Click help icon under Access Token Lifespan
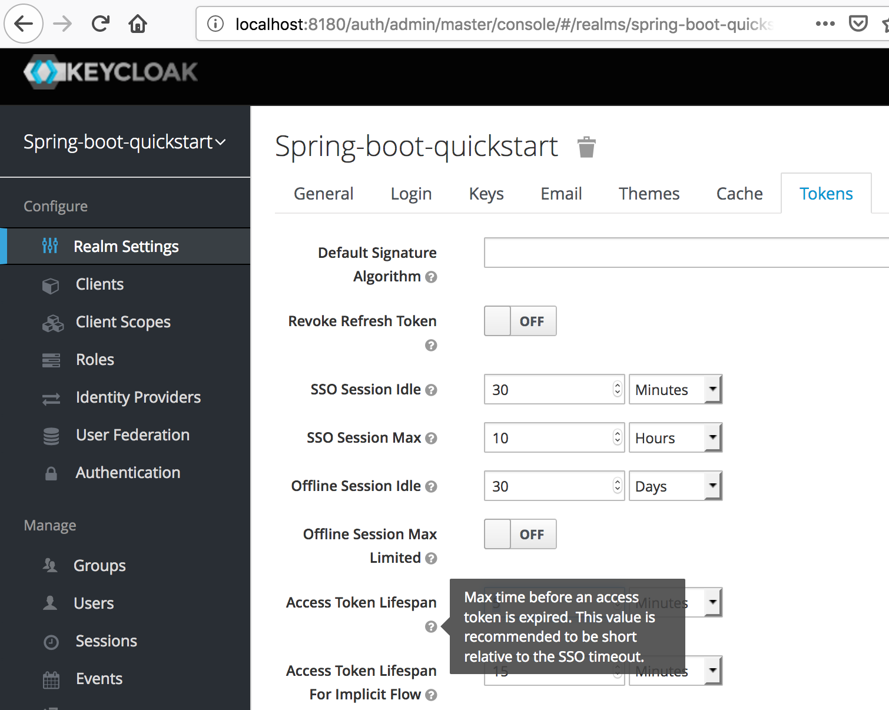889x710 pixels. tap(431, 626)
